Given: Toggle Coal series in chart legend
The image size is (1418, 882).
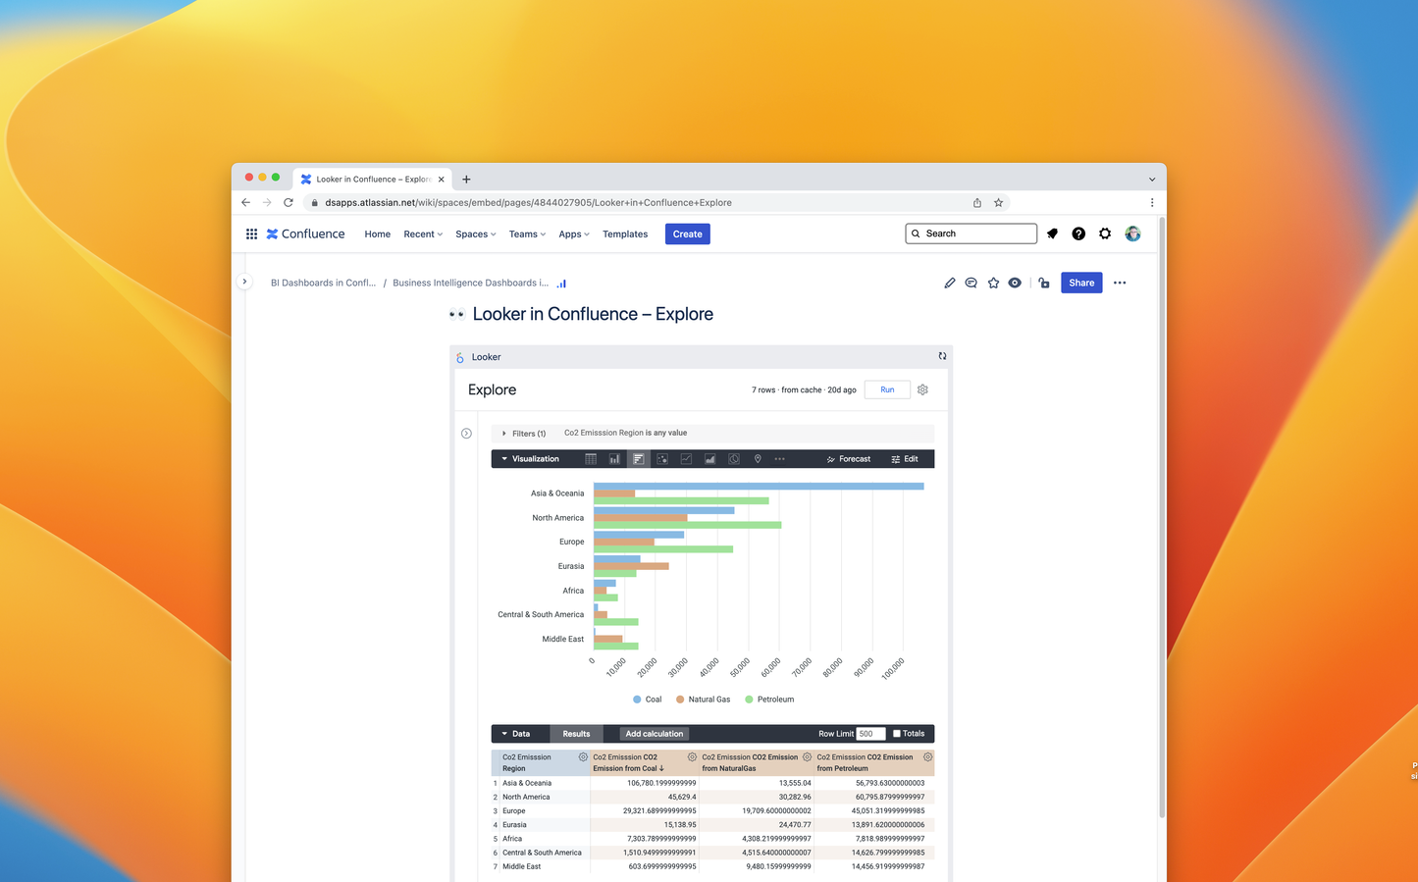Looking at the screenshot, I should [648, 700].
